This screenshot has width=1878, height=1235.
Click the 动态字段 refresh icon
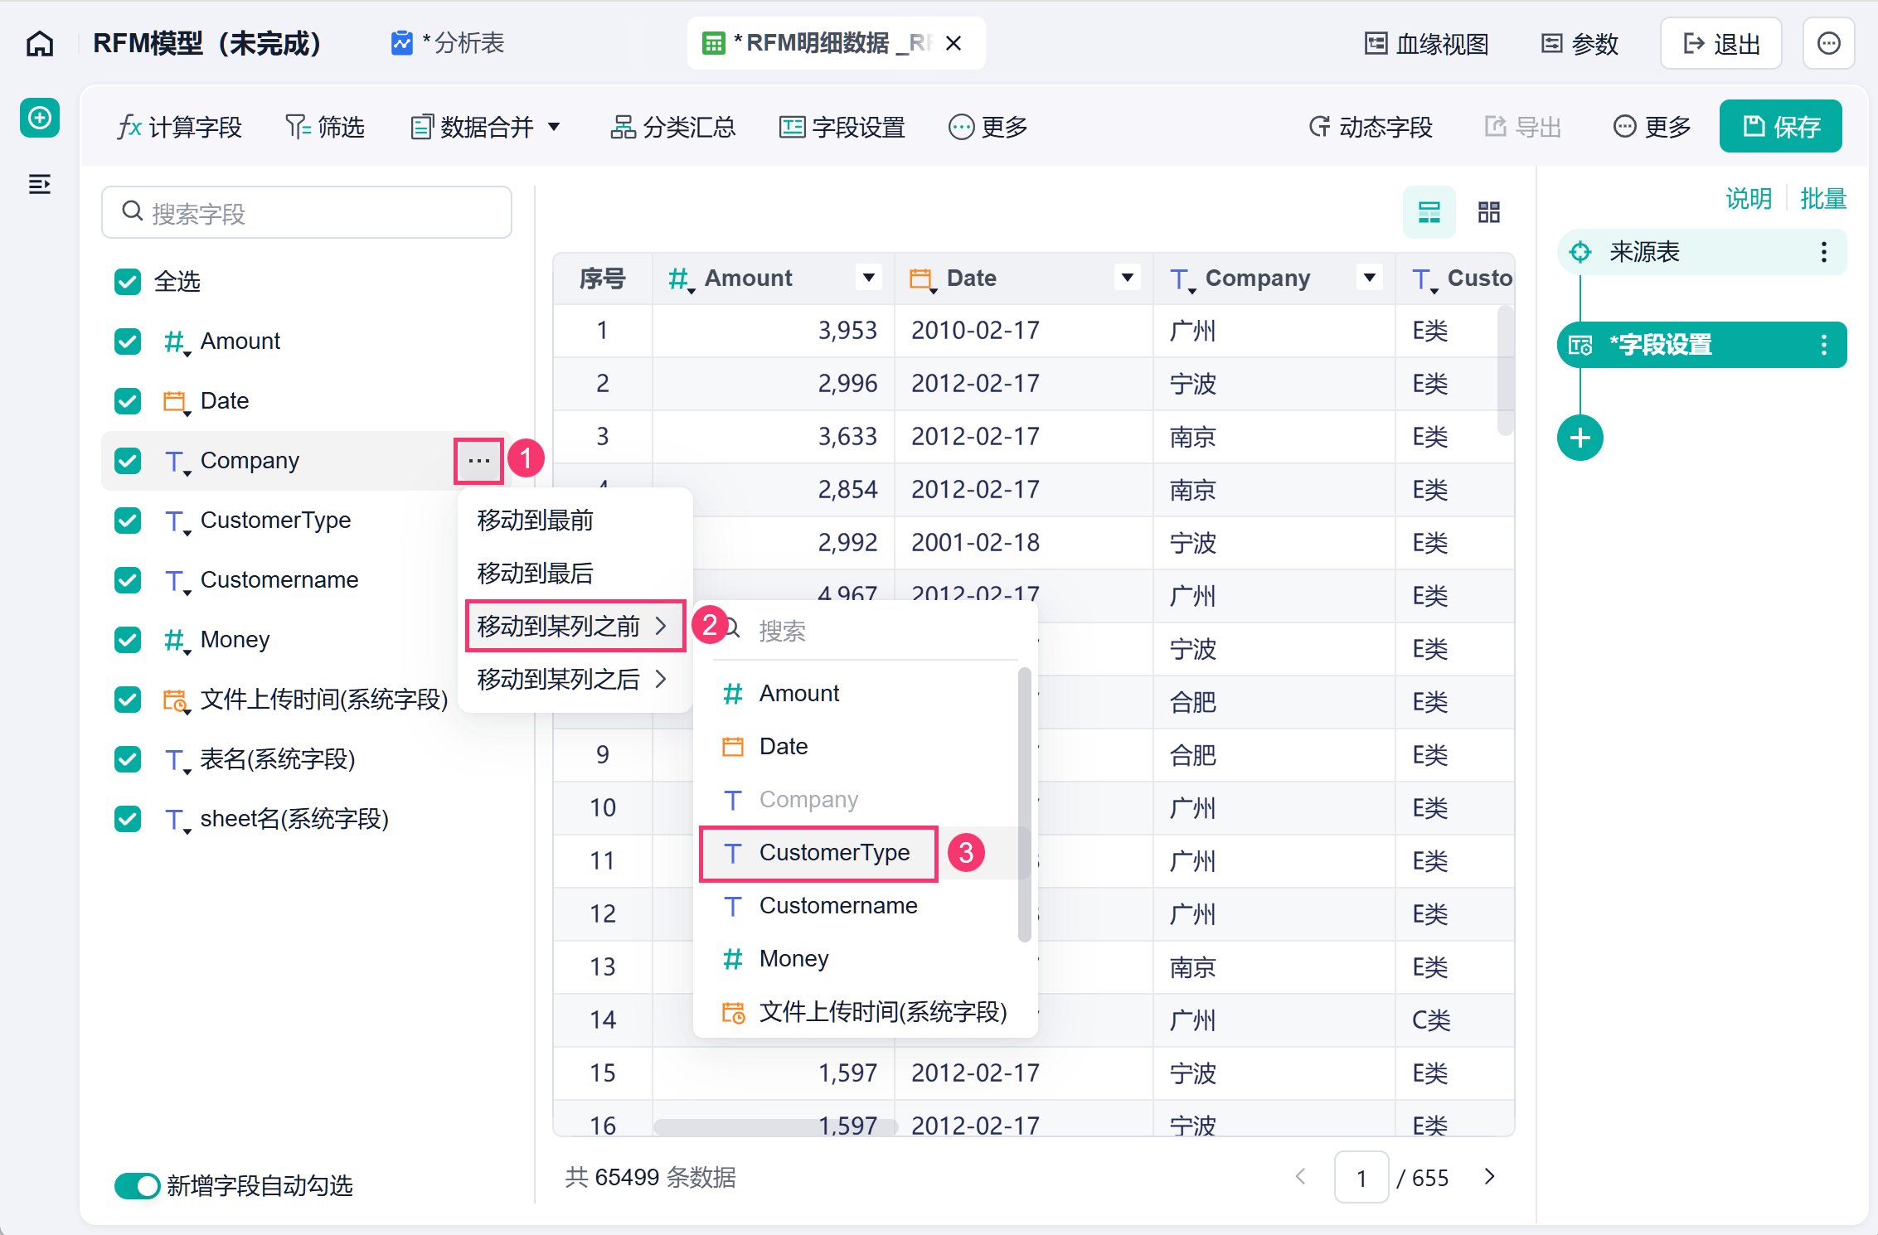[x=1320, y=127]
